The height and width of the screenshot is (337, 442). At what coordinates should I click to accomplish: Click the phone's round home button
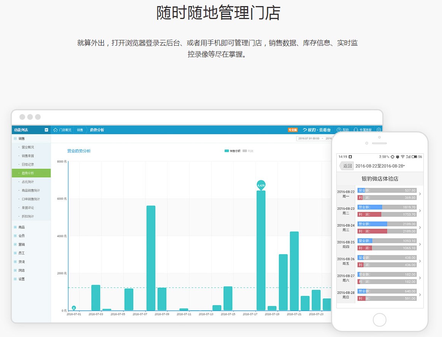[379, 320]
